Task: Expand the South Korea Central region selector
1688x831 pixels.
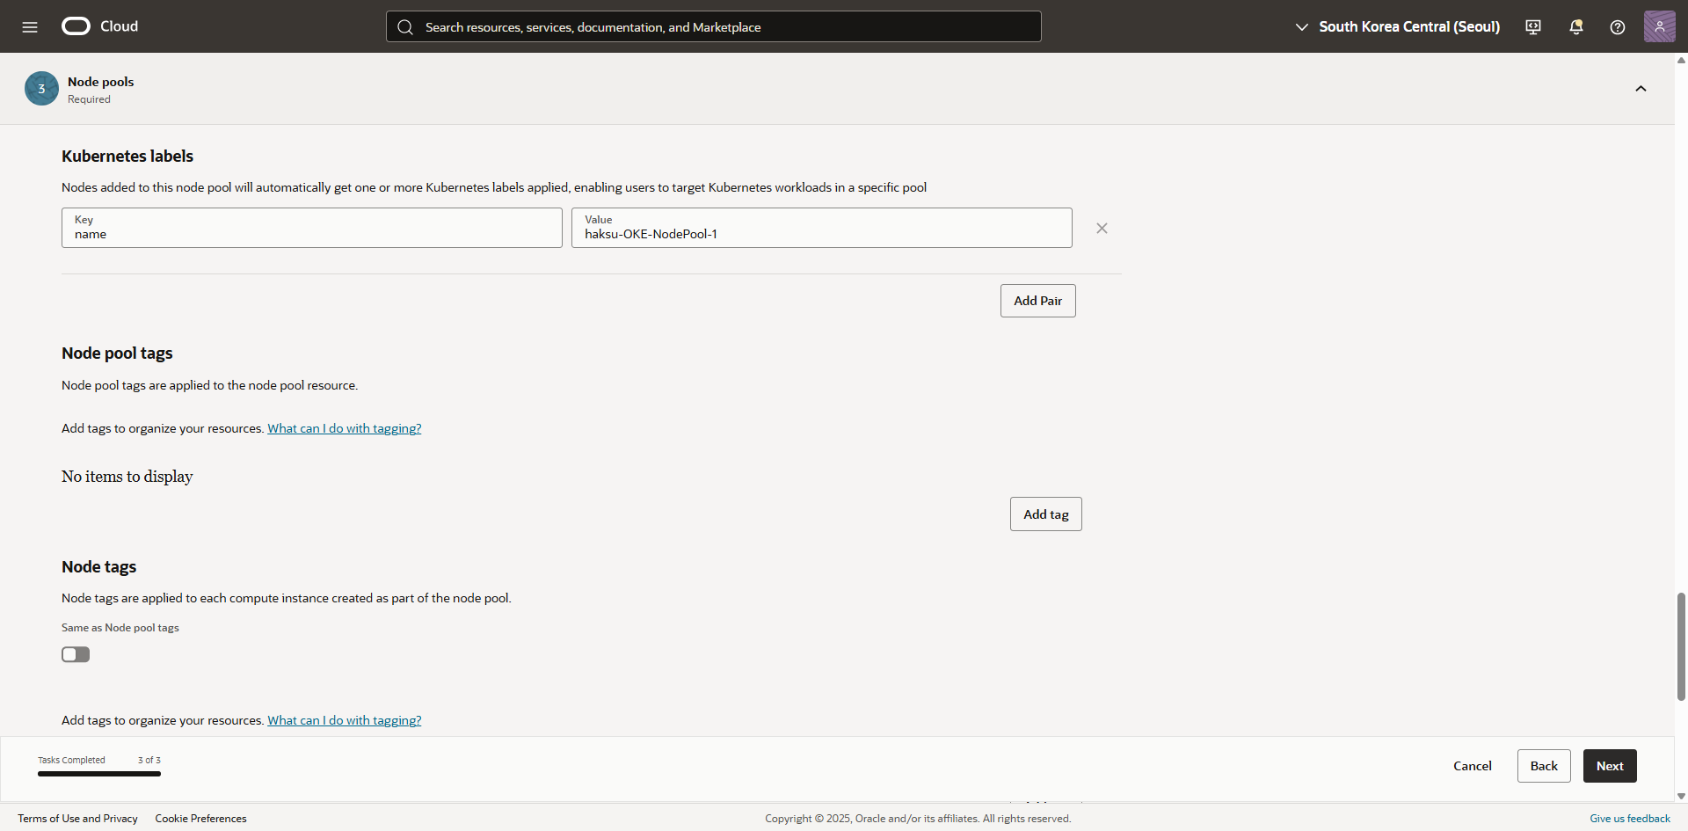Action: (1398, 26)
